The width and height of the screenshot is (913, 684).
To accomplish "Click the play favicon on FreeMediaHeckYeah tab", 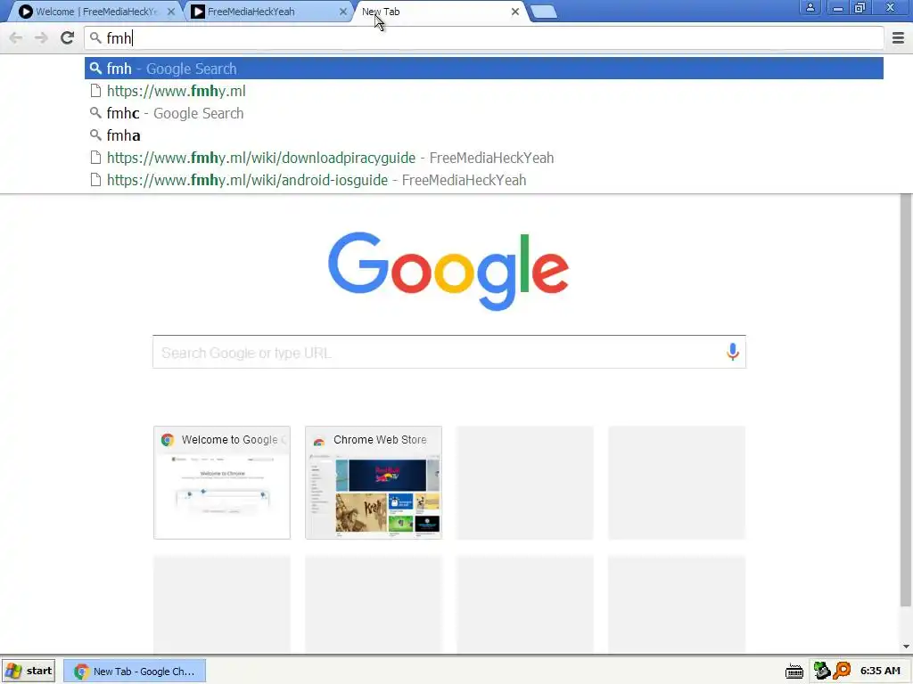I will coord(198,12).
